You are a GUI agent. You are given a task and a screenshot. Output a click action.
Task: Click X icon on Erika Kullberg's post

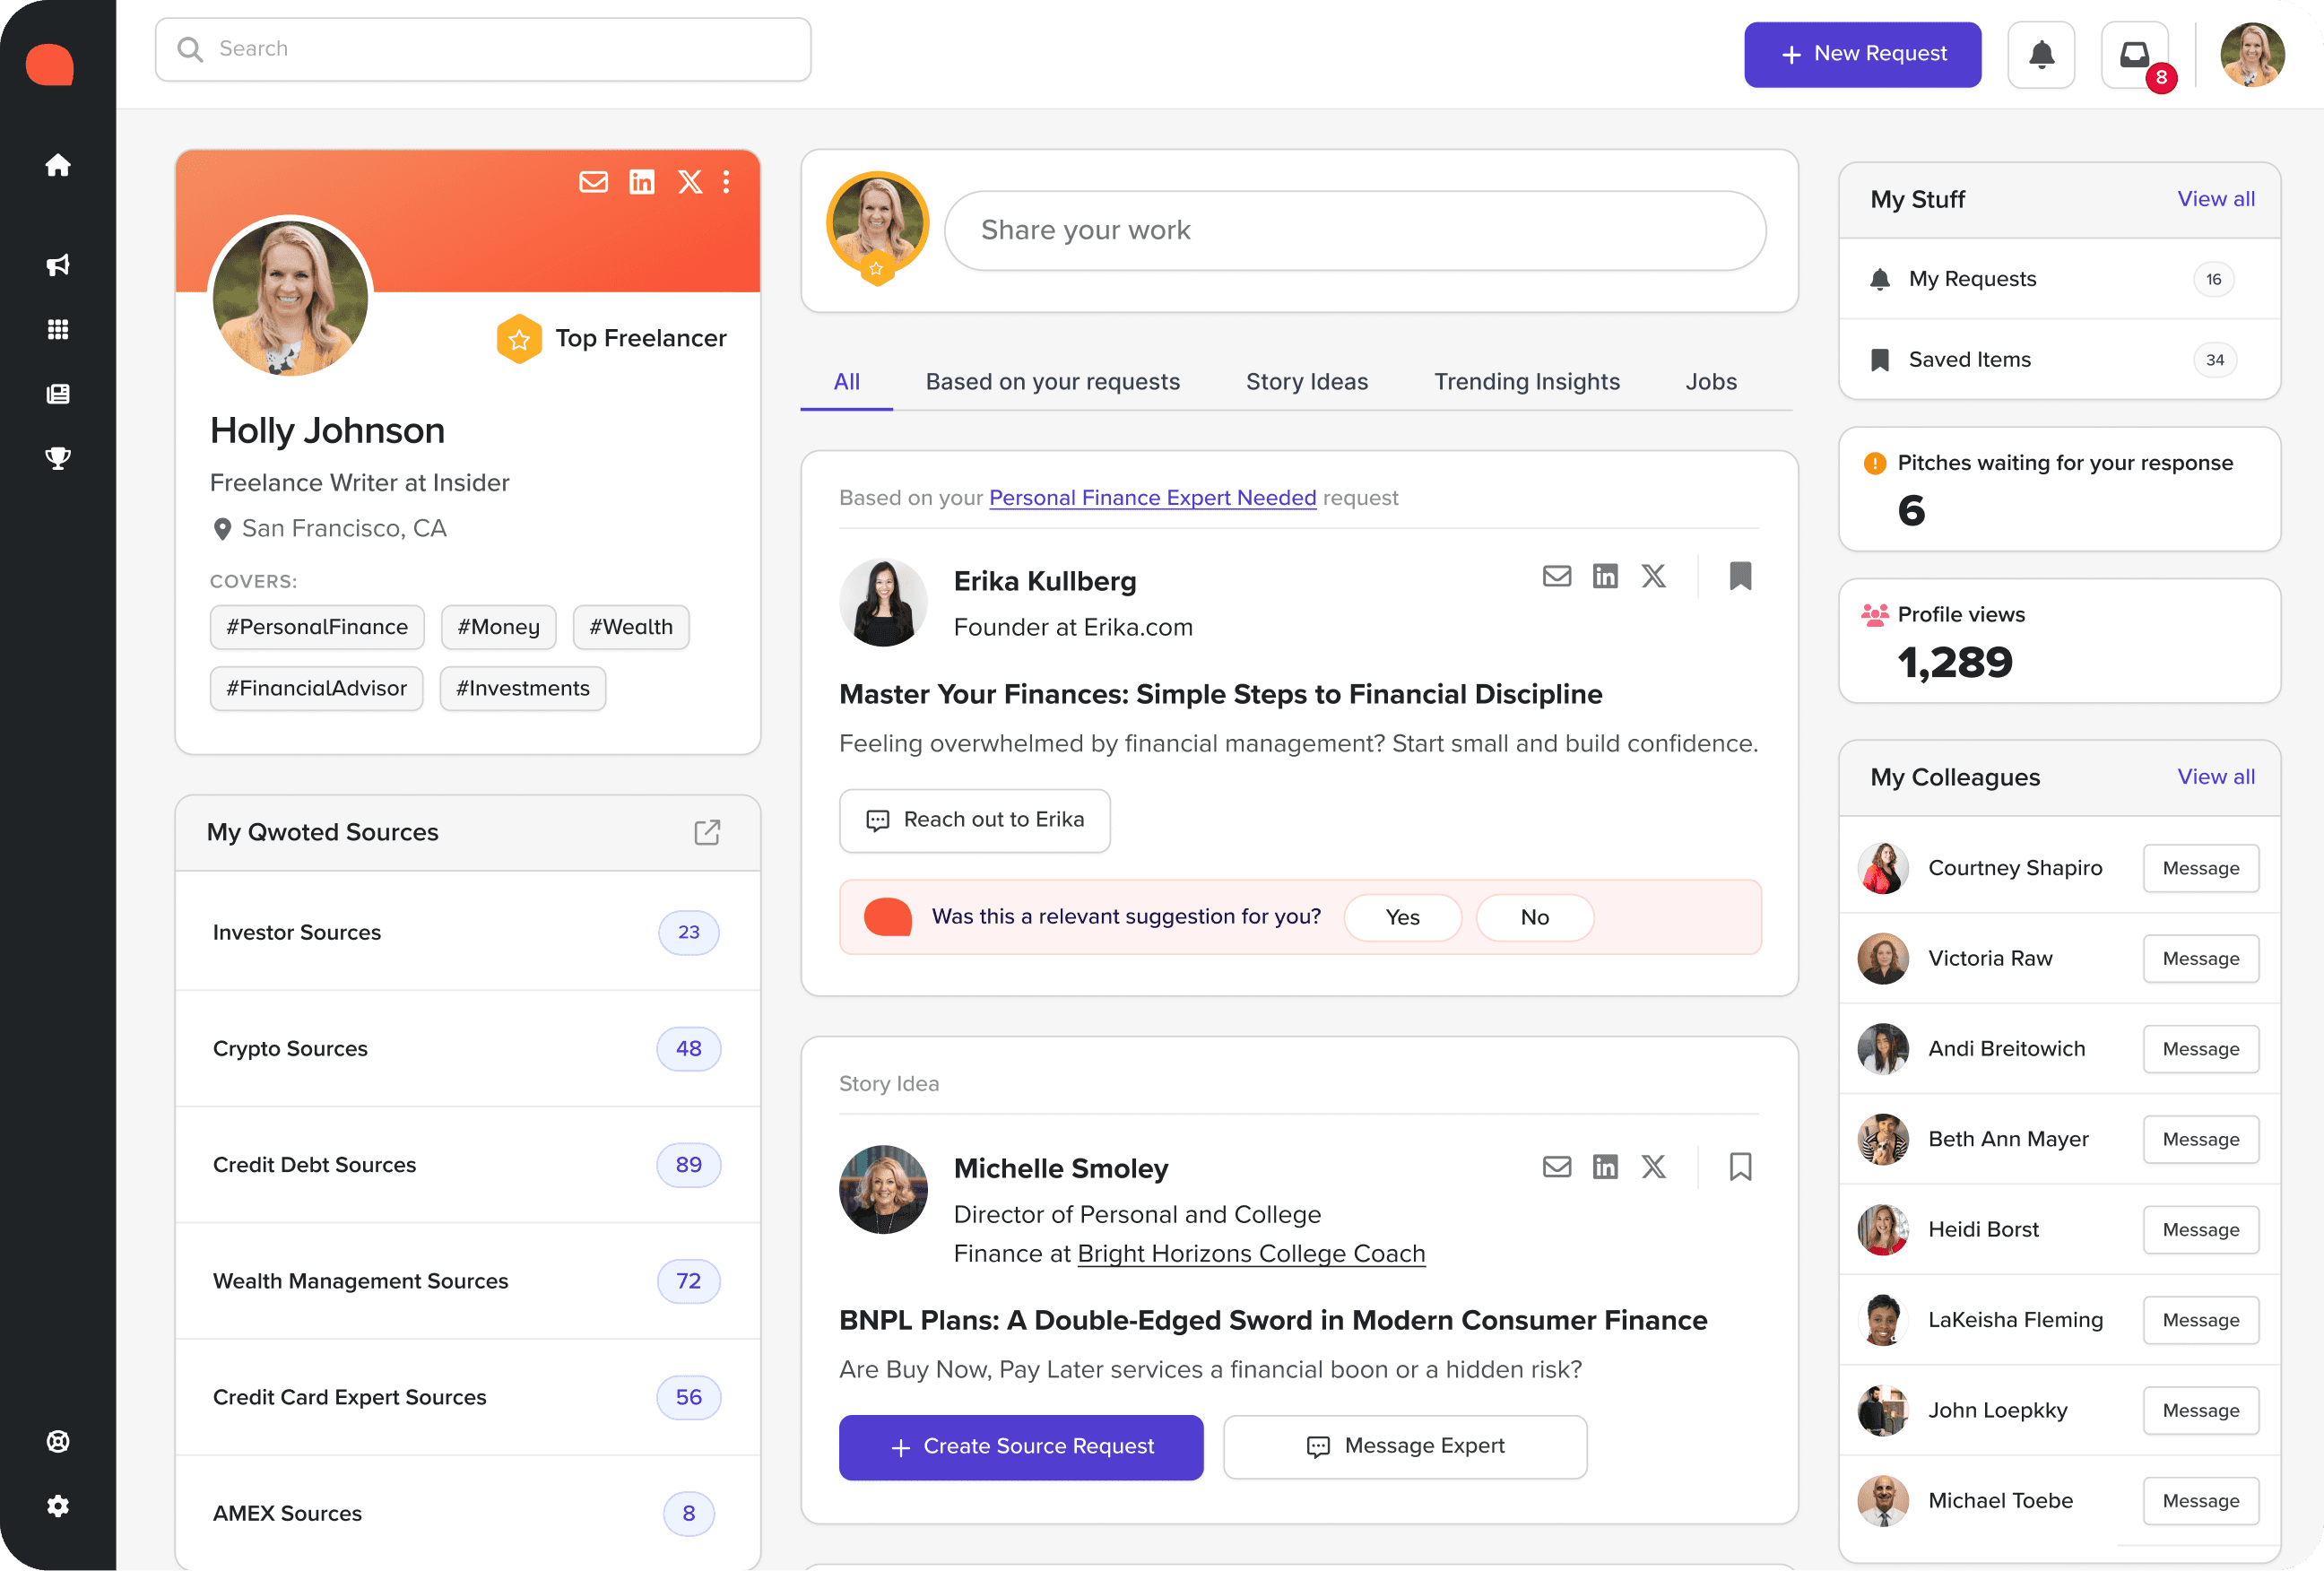pyautogui.click(x=1653, y=576)
